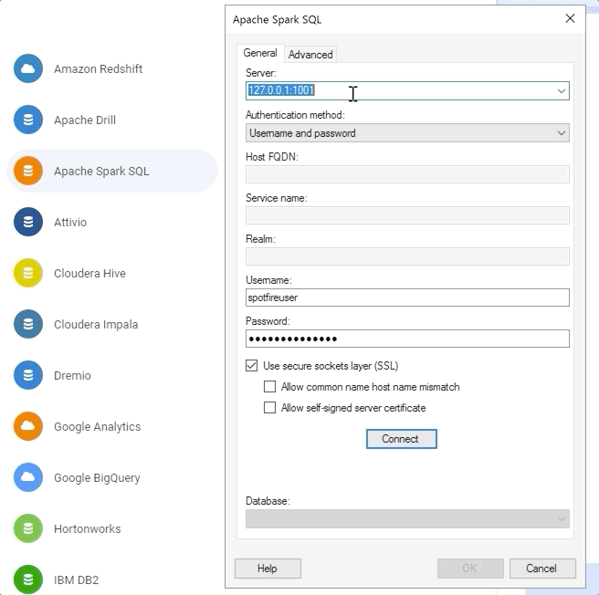Viewport: 599px width, 595px height.
Task: Click the Cancel button
Action: [542, 569]
